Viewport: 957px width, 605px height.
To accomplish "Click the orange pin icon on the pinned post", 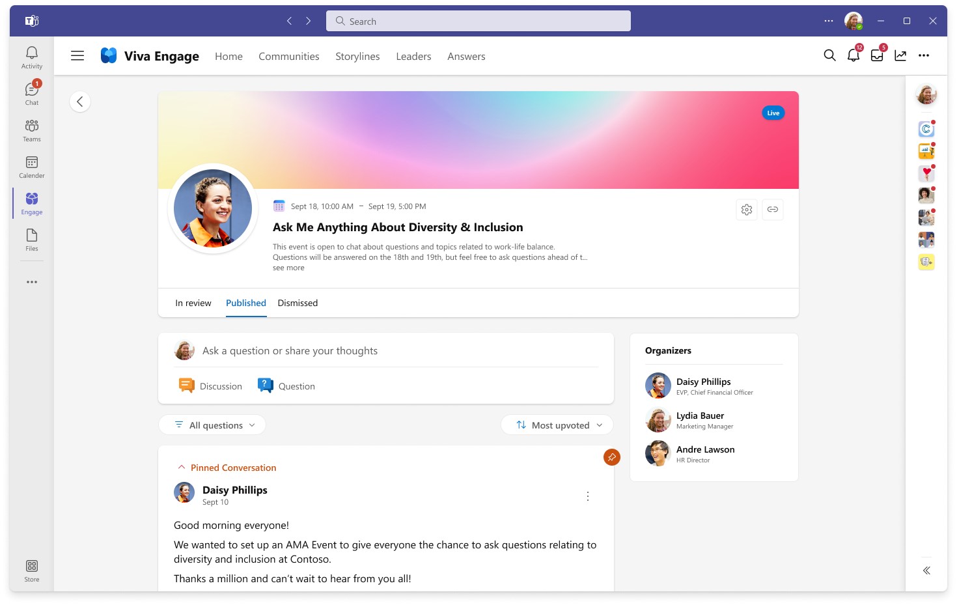I will pyautogui.click(x=611, y=457).
